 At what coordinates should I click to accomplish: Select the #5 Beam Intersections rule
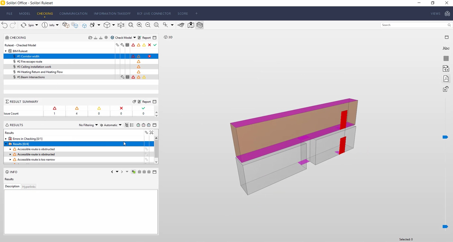[x=81, y=77]
